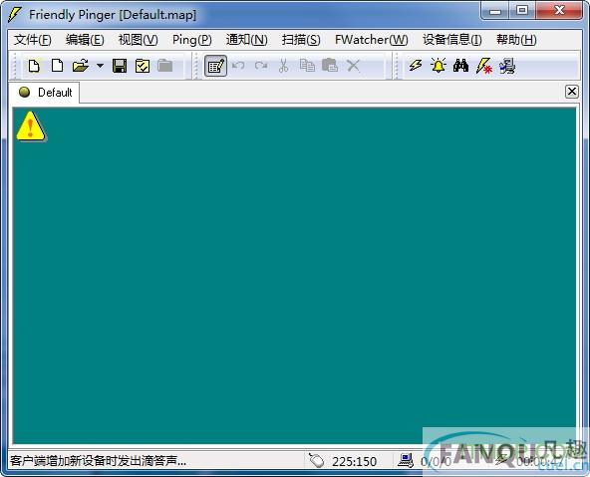Toggle the edit mode button

coord(215,66)
